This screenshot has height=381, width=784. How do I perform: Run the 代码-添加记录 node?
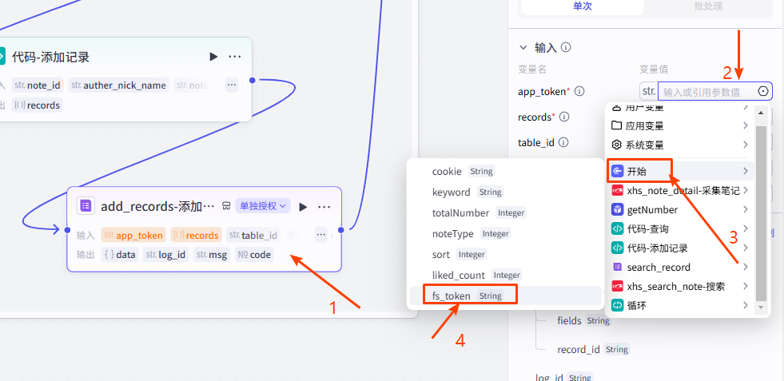tap(213, 57)
